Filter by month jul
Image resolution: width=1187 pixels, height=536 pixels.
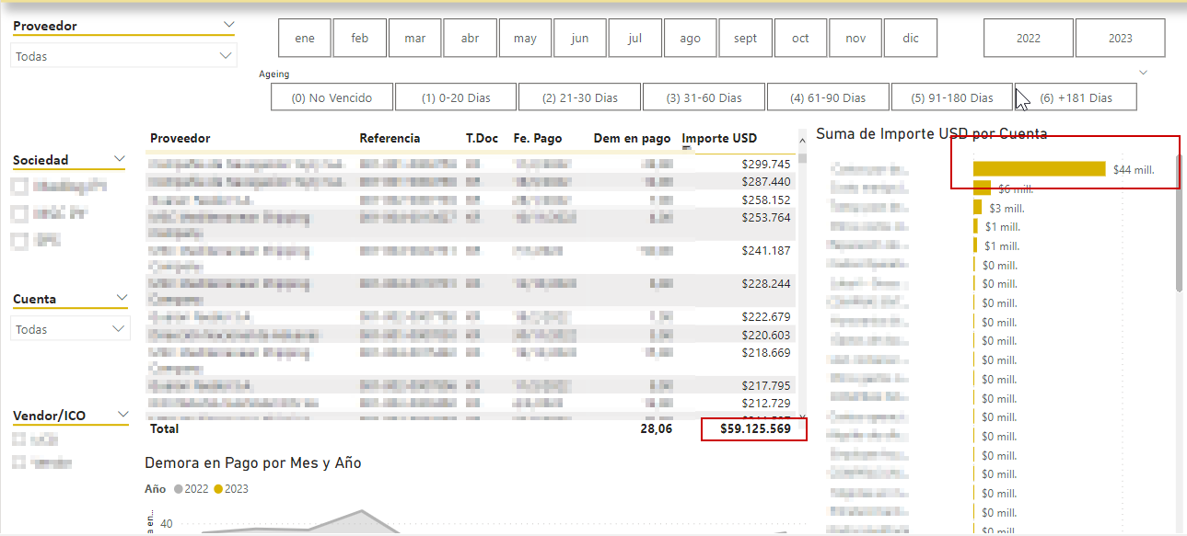pos(635,38)
